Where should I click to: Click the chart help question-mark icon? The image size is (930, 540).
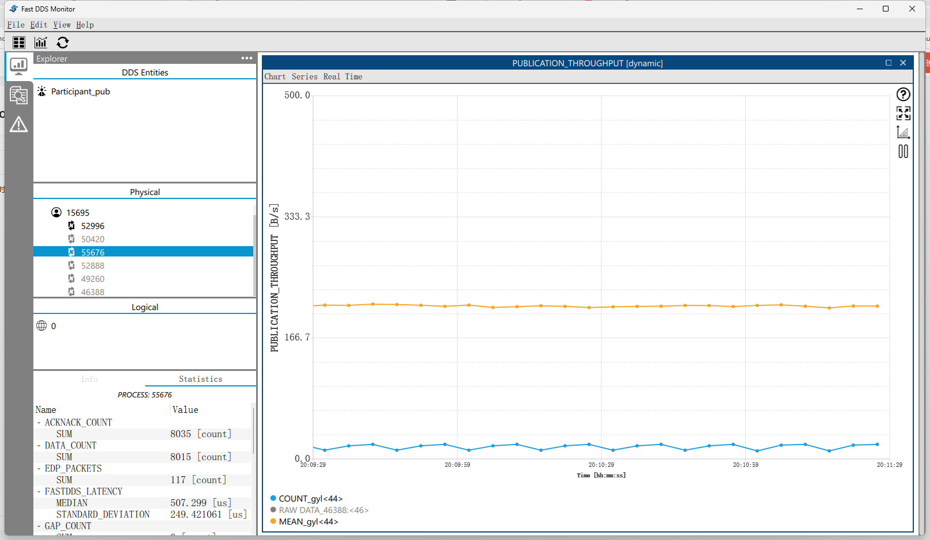coord(903,94)
